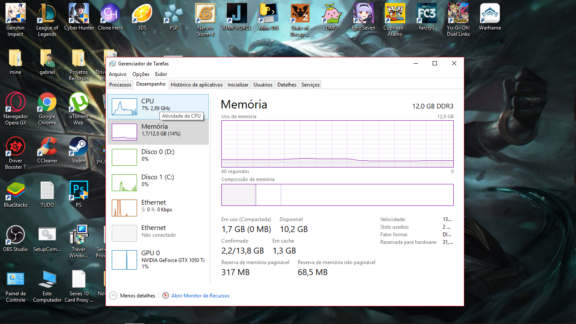The image size is (576, 324).
Task: Open the Usuários tab
Action: pyautogui.click(x=263, y=85)
